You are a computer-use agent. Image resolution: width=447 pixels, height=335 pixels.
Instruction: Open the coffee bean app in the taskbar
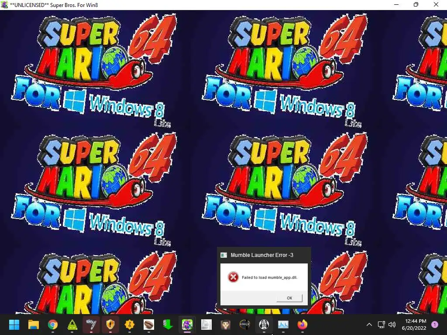(x=149, y=325)
